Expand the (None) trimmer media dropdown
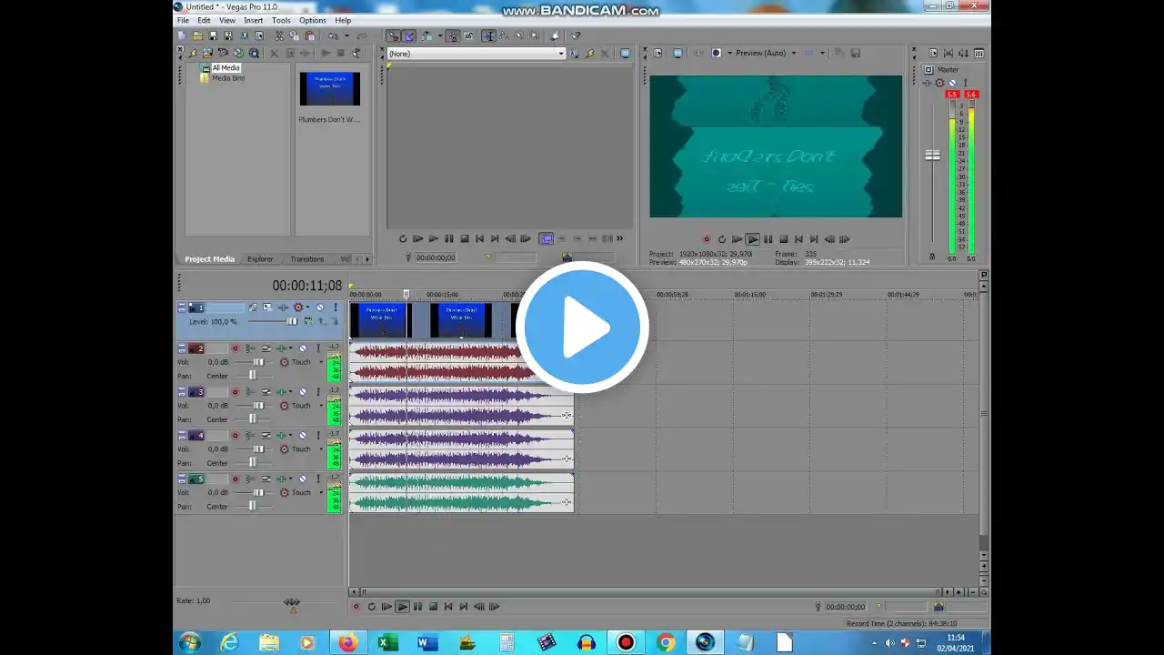1164x655 pixels. coord(560,54)
